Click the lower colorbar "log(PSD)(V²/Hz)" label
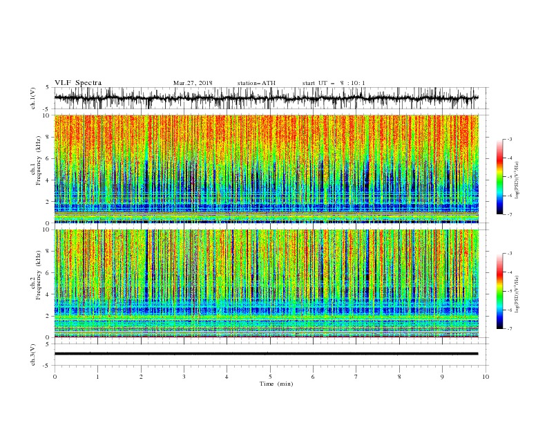The width and height of the screenshot is (547, 423). (x=517, y=294)
